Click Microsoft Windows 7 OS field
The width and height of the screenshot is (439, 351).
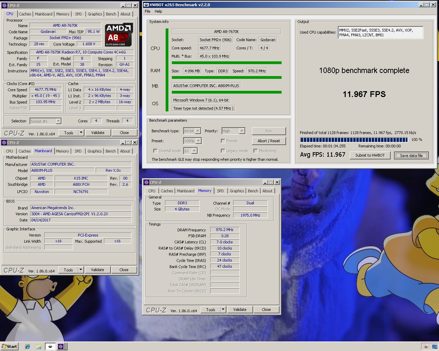[x=201, y=100]
